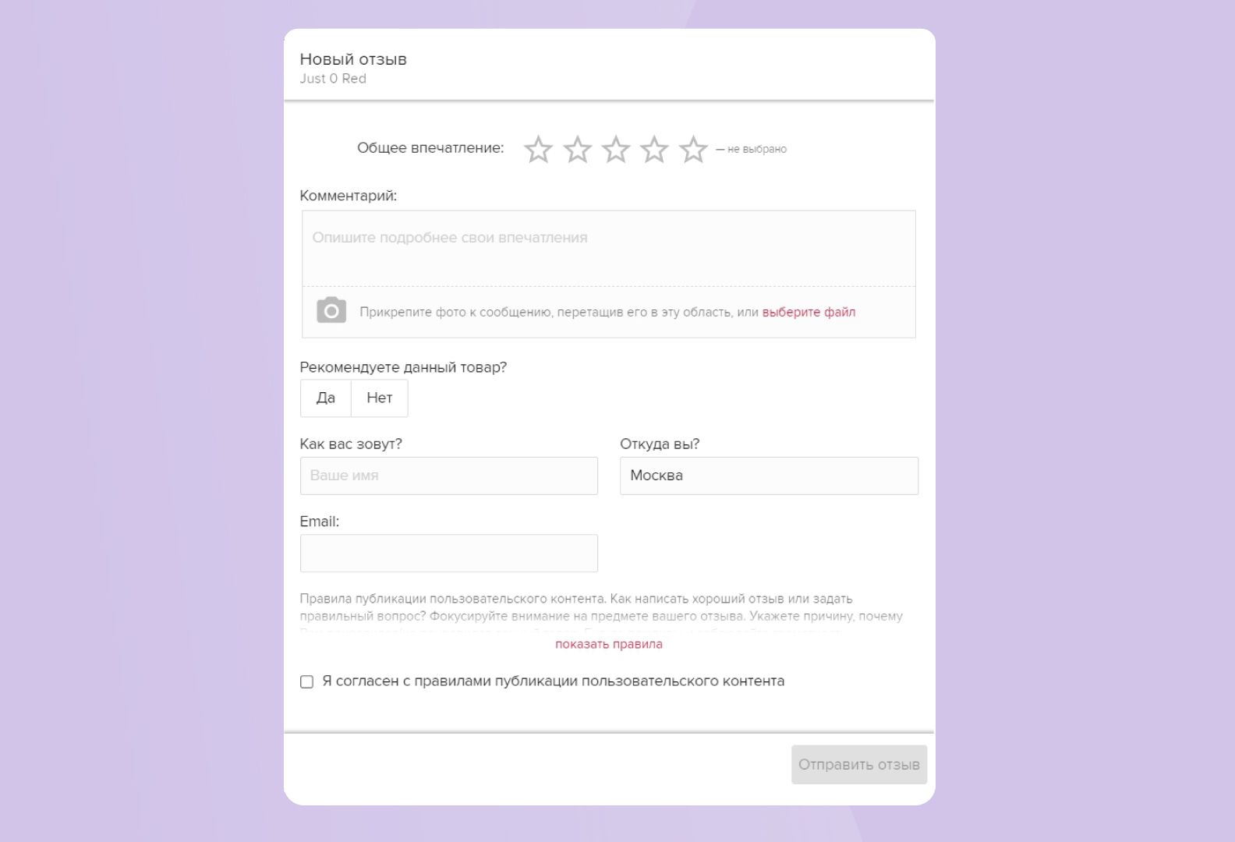The image size is (1235, 842).
Task: Click the photo drop zone text
Action: coord(557,313)
